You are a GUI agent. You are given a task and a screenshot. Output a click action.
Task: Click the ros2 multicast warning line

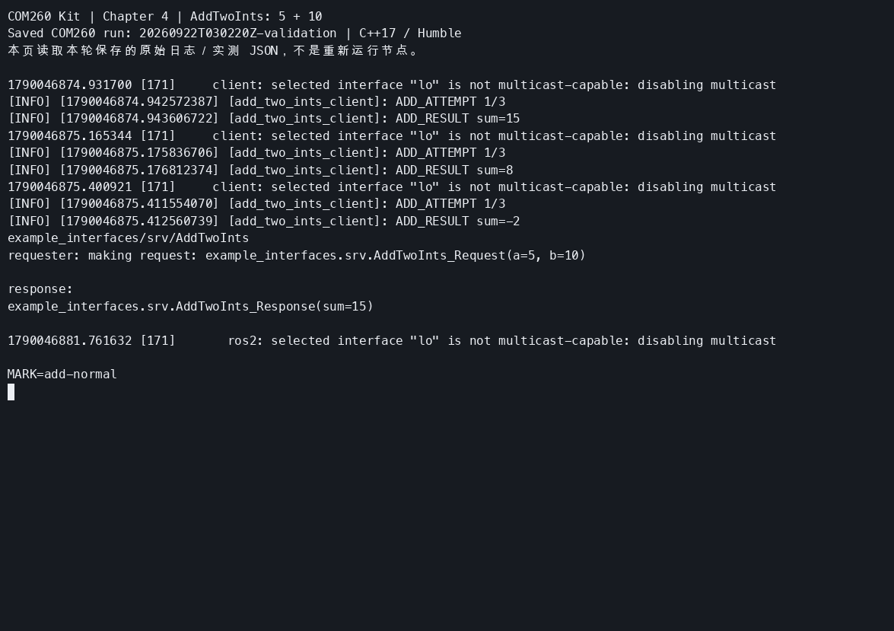coord(392,340)
